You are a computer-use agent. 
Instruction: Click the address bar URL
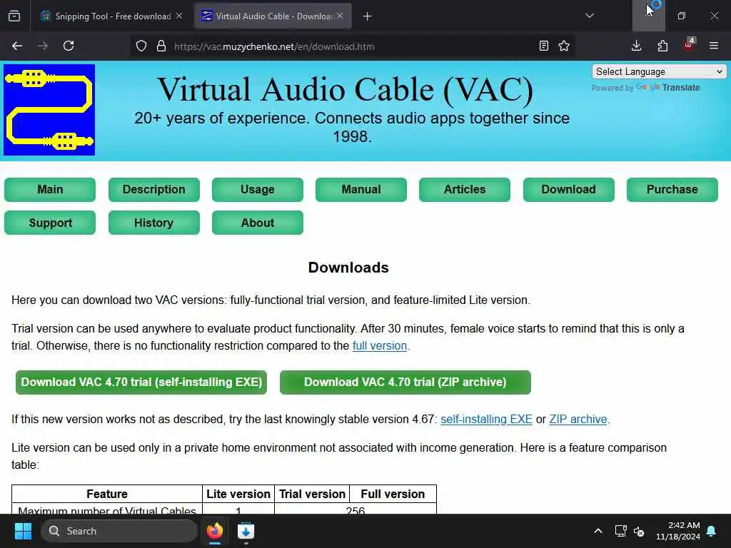pyautogui.click(x=274, y=46)
